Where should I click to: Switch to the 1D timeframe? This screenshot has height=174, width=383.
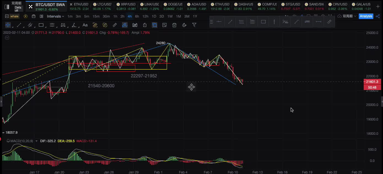(154, 16)
